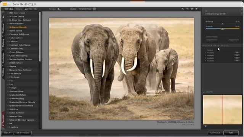Collapse the Quick Save Slots section
The image size is (244, 137).
coord(203,46)
